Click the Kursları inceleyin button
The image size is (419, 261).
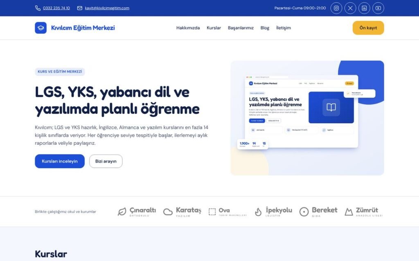click(60, 161)
